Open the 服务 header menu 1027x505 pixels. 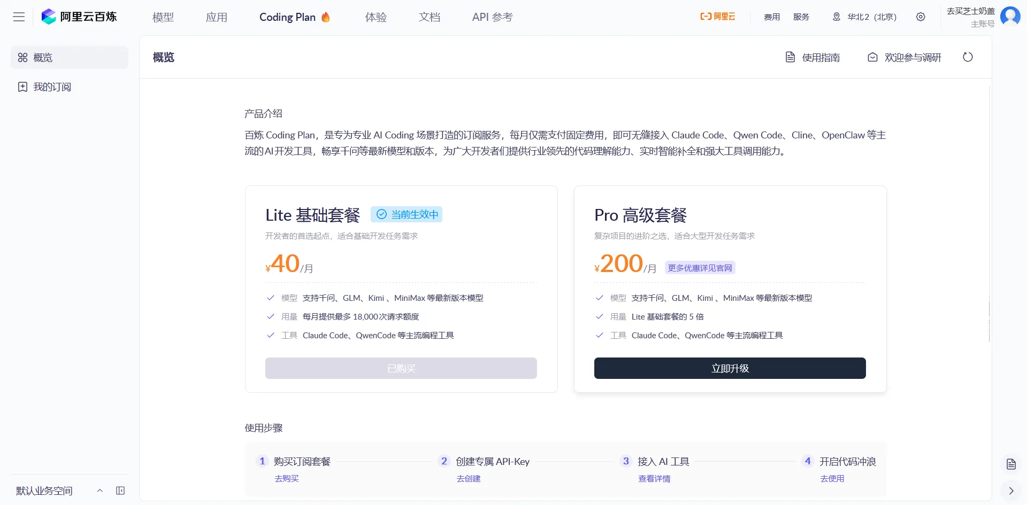pos(801,17)
